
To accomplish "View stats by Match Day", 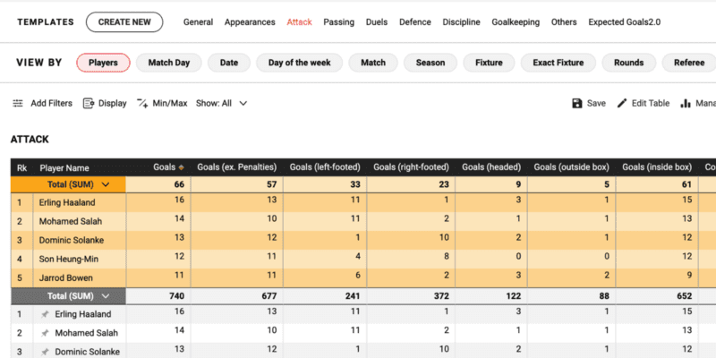I will click(x=169, y=63).
